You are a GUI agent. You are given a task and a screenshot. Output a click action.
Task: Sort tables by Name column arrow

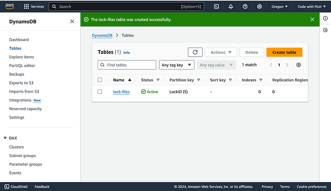(130, 80)
